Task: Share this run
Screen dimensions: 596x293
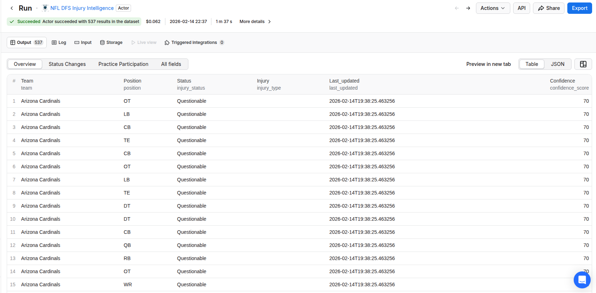Action: click(549, 8)
